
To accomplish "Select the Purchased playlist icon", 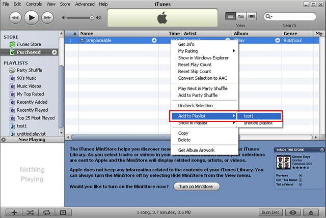I will click(x=12, y=52).
